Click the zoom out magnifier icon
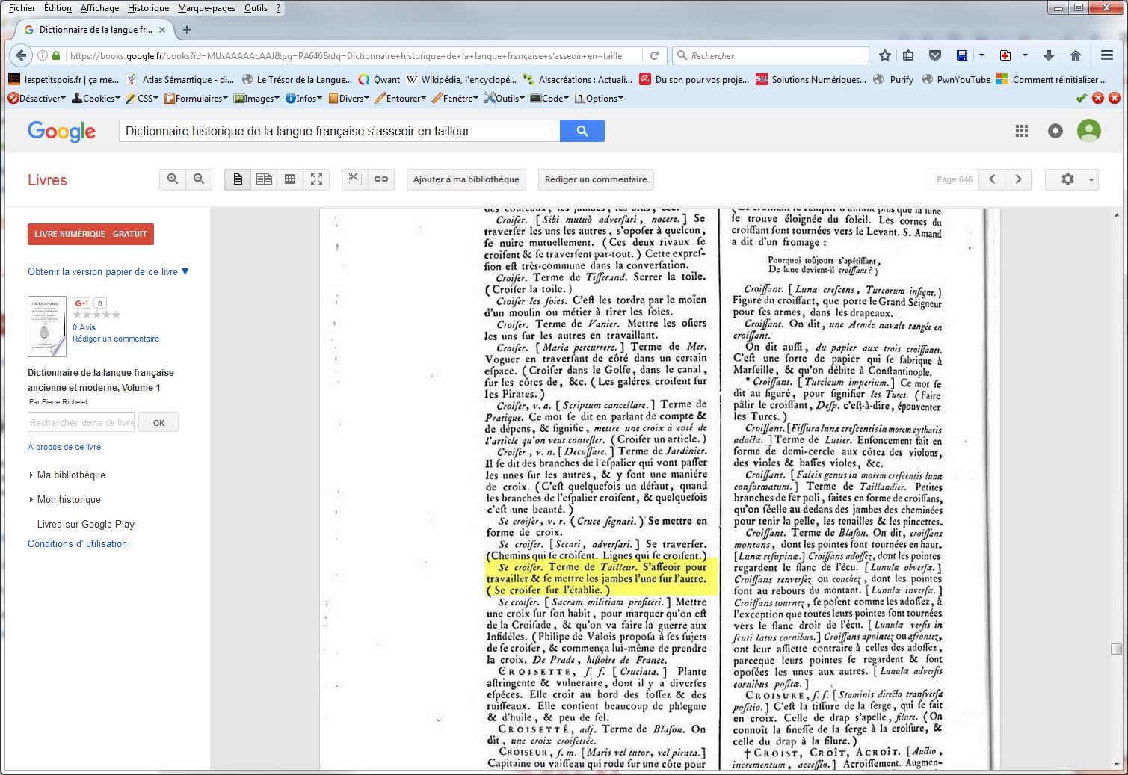This screenshot has height=775, width=1128. [199, 179]
